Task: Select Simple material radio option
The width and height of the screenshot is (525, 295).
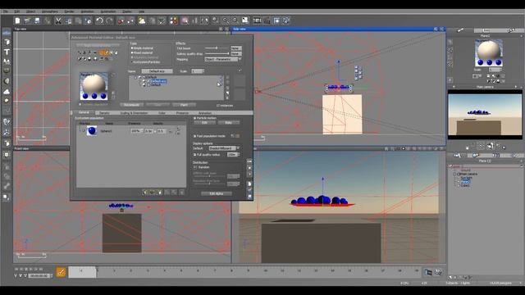Action: tap(132, 48)
